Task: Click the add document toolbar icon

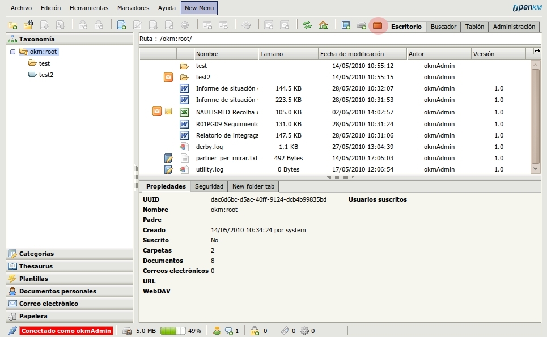Action: click(121, 25)
